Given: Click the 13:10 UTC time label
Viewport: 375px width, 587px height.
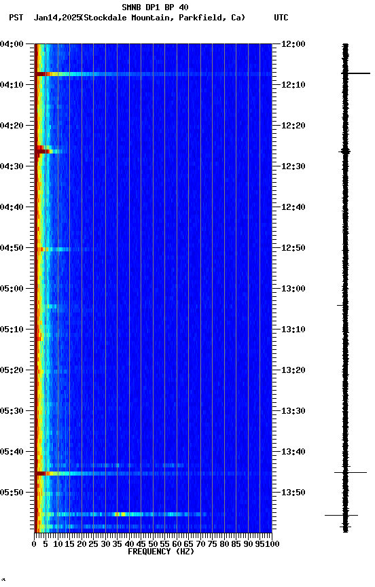Looking at the screenshot, I should 293,330.
